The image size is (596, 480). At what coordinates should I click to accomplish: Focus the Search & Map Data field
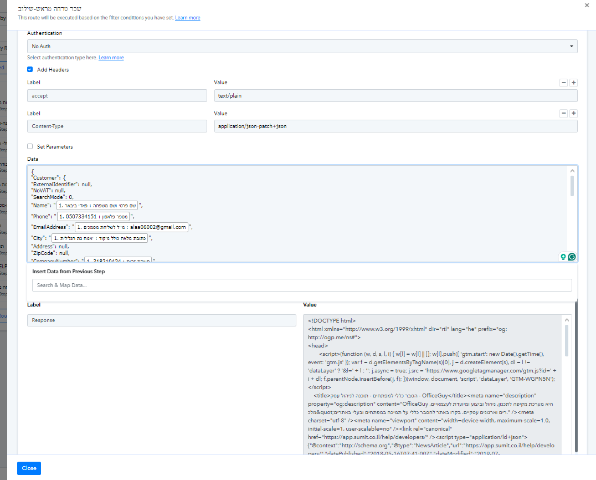[x=302, y=285]
